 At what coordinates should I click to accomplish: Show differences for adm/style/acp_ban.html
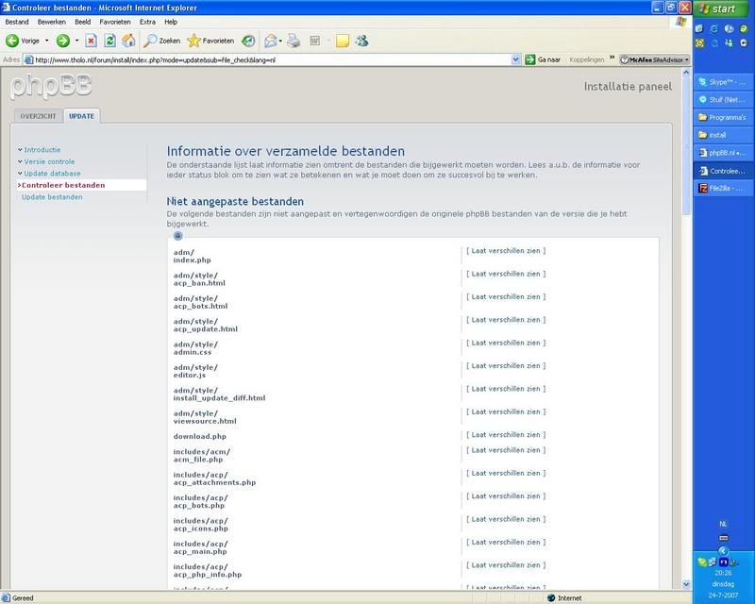coord(505,274)
